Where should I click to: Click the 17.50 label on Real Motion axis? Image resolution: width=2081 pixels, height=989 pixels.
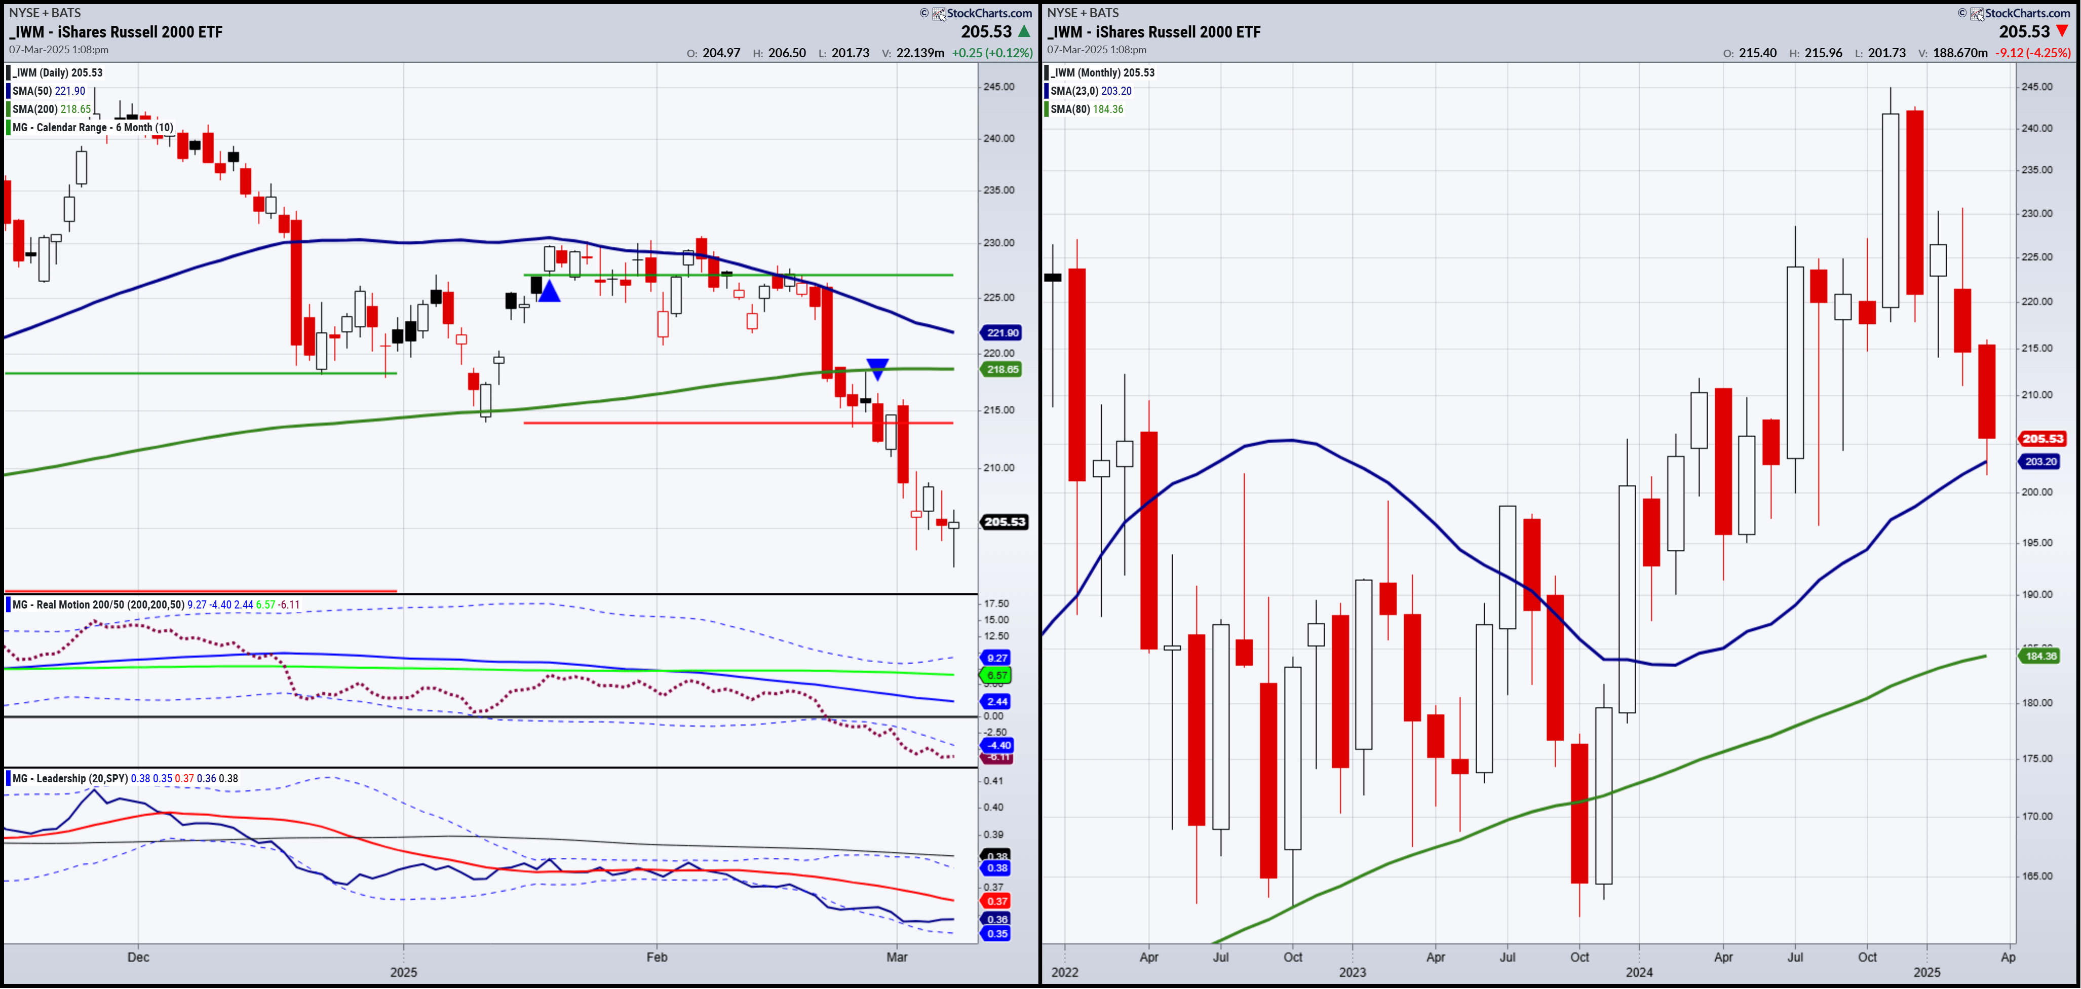coord(996,603)
